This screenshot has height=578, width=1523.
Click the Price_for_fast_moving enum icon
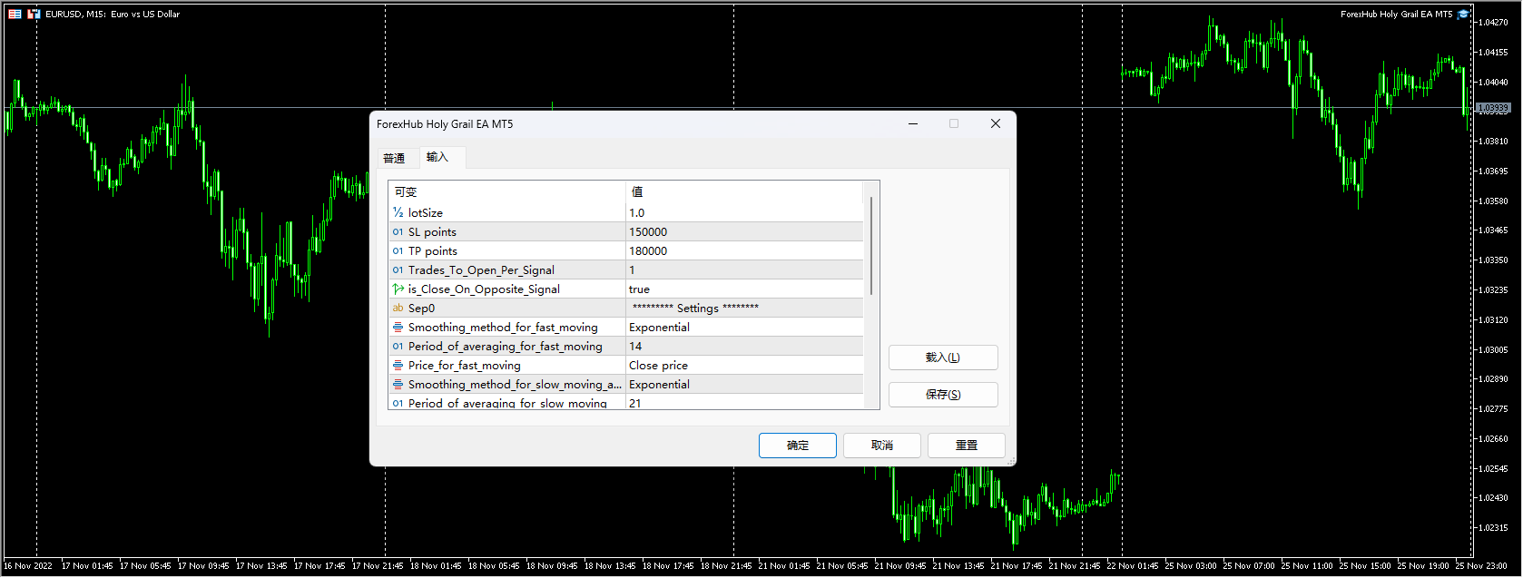pos(398,365)
